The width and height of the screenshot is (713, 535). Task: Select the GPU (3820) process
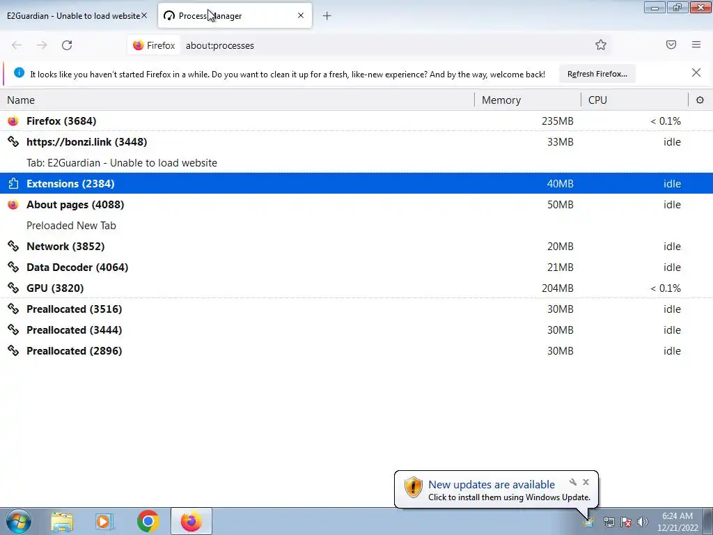pos(356,288)
